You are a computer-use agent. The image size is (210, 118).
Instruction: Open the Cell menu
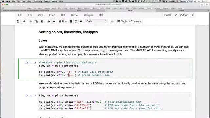click(x=63, y=15)
